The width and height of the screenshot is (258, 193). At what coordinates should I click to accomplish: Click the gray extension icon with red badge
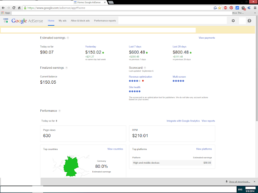[243, 8]
